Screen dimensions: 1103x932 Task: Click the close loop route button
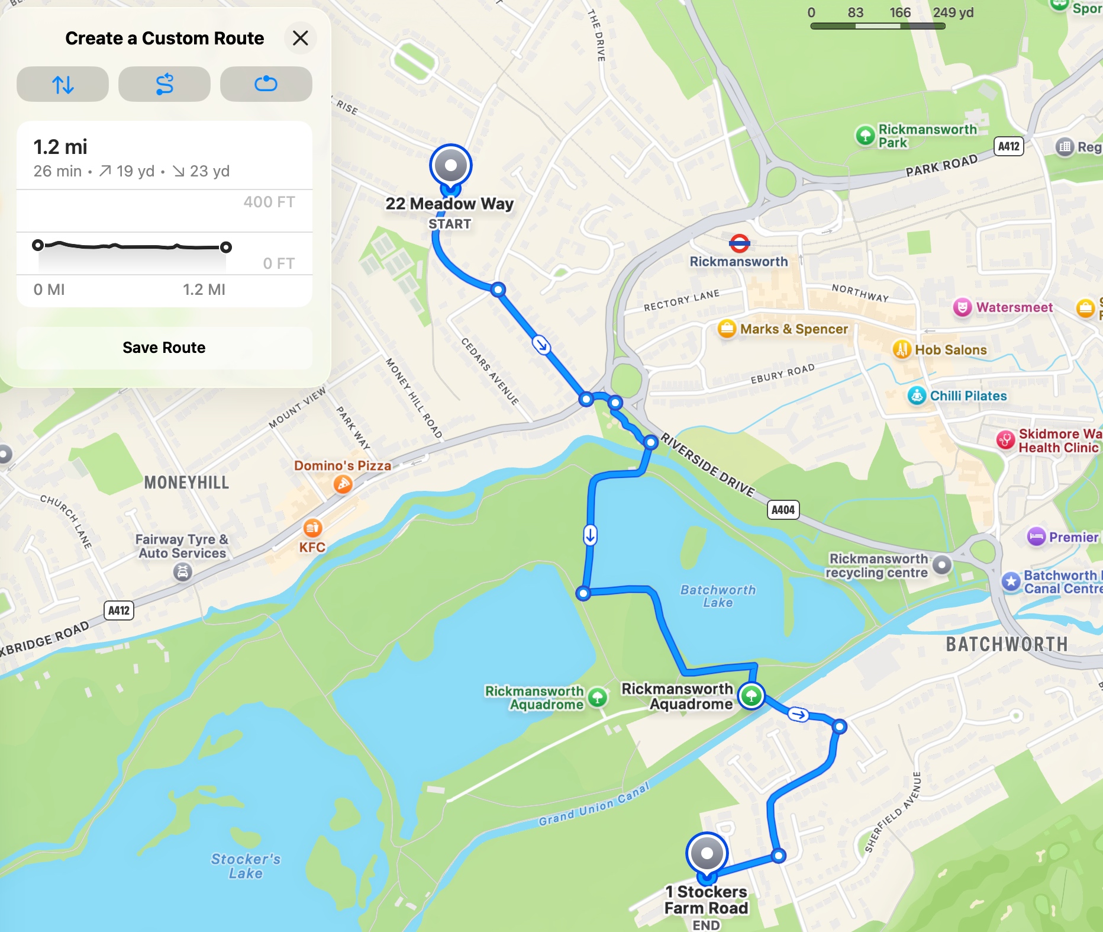pyautogui.click(x=266, y=84)
